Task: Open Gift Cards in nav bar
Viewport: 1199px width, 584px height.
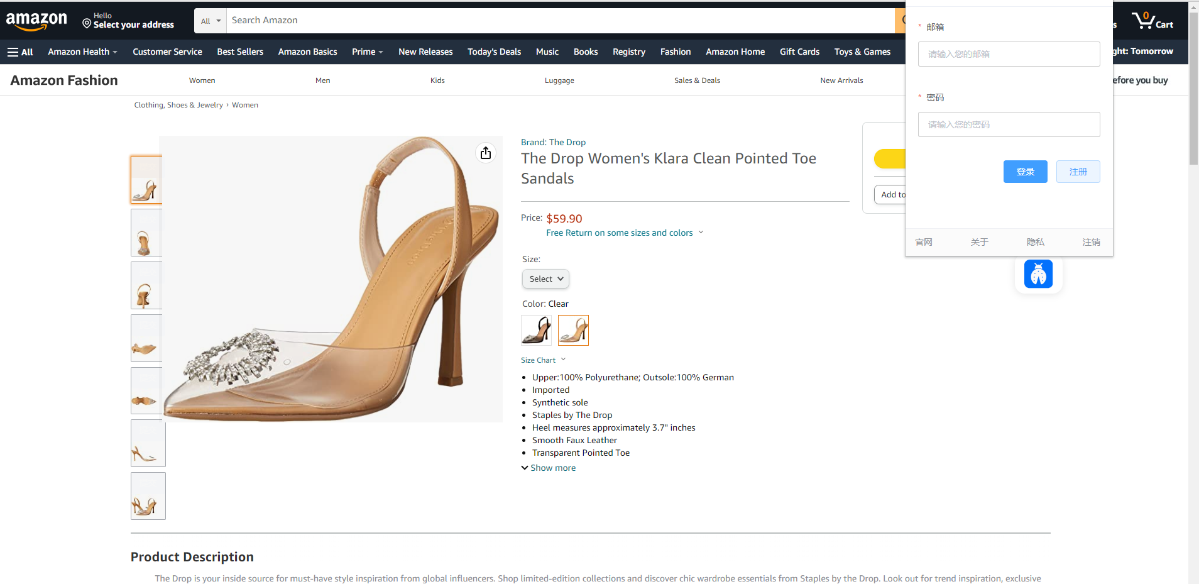Action: [x=799, y=52]
